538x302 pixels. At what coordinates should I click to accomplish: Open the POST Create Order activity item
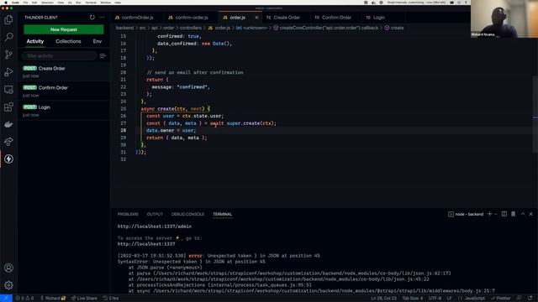[x=64, y=71]
